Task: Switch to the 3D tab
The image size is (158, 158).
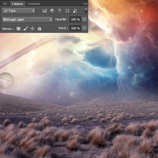Action: coord(5,4)
